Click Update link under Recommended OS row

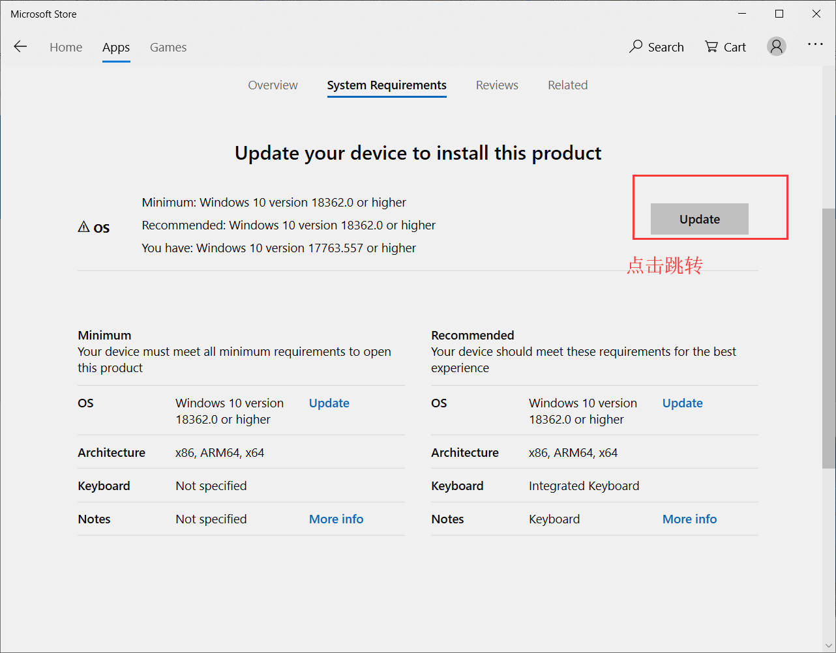tap(682, 403)
